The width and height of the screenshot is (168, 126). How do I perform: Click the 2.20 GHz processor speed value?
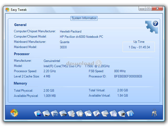tap(50, 71)
